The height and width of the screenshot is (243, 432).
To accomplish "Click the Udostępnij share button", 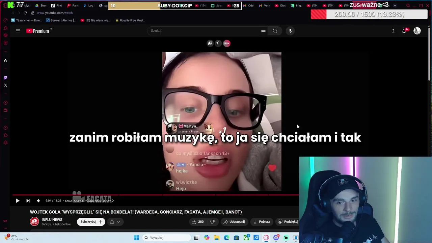I will click(234, 222).
